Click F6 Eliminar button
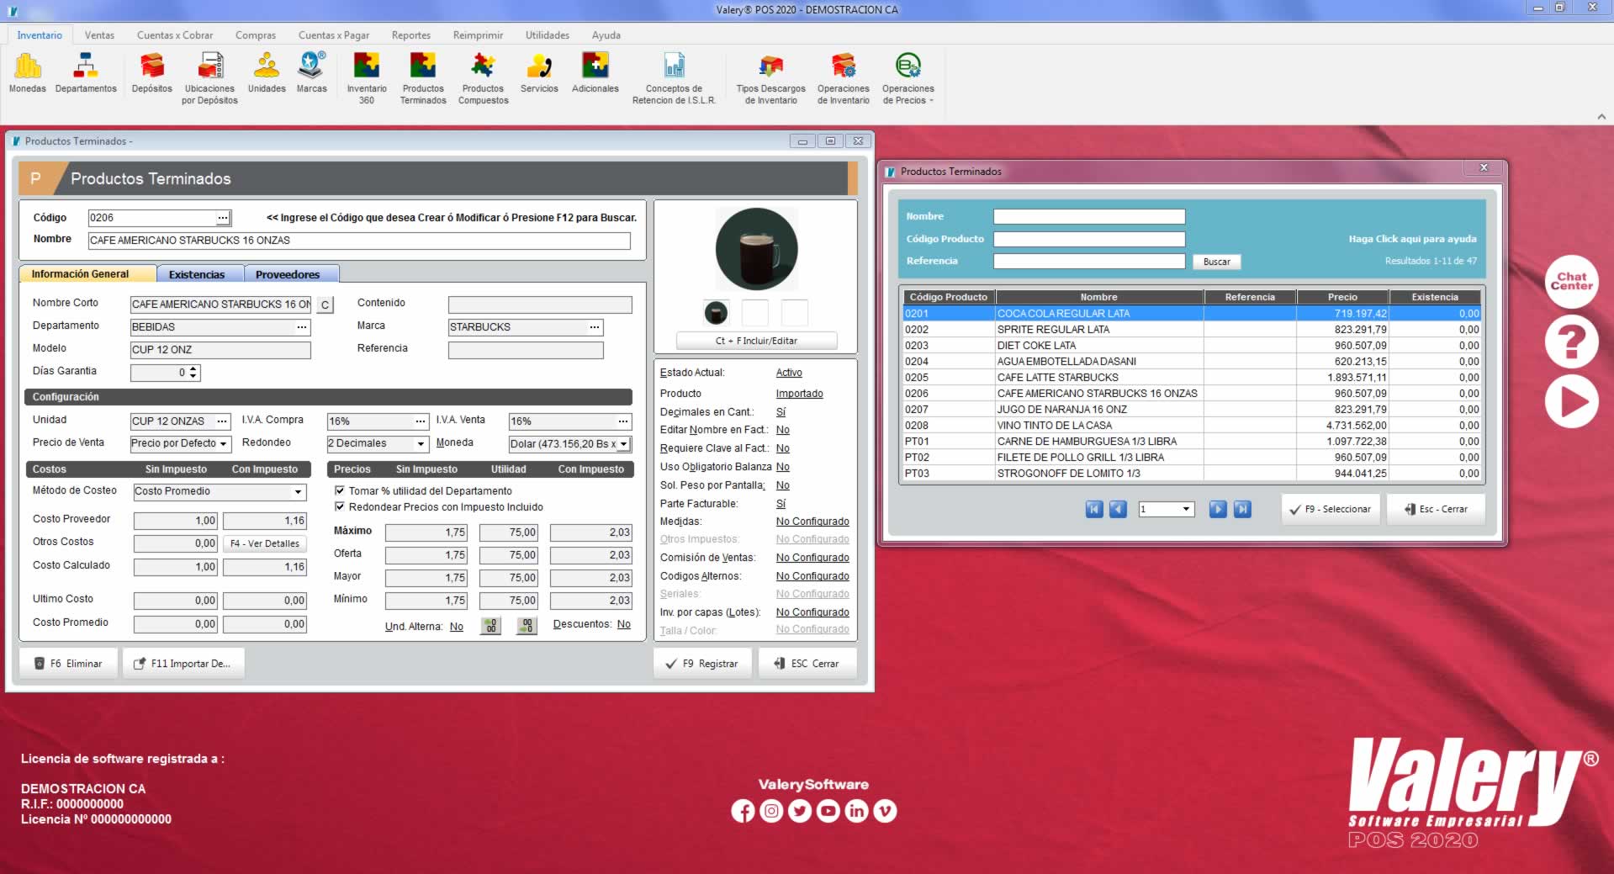This screenshot has height=874, width=1614. click(x=68, y=664)
